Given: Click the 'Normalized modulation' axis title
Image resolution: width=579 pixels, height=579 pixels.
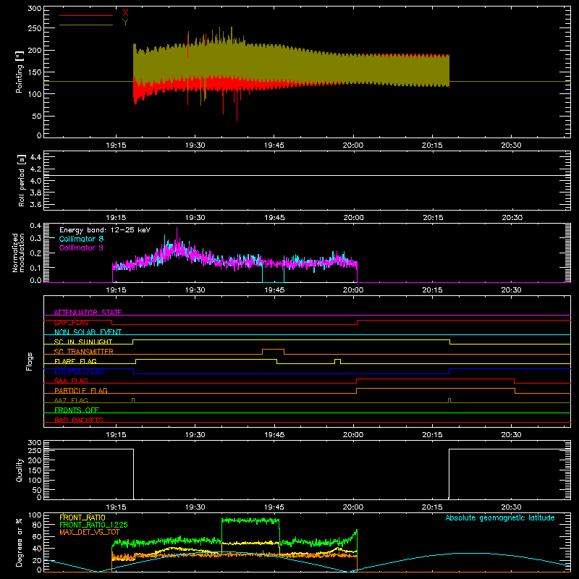Looking at the screenshot, I should point(17,253).
